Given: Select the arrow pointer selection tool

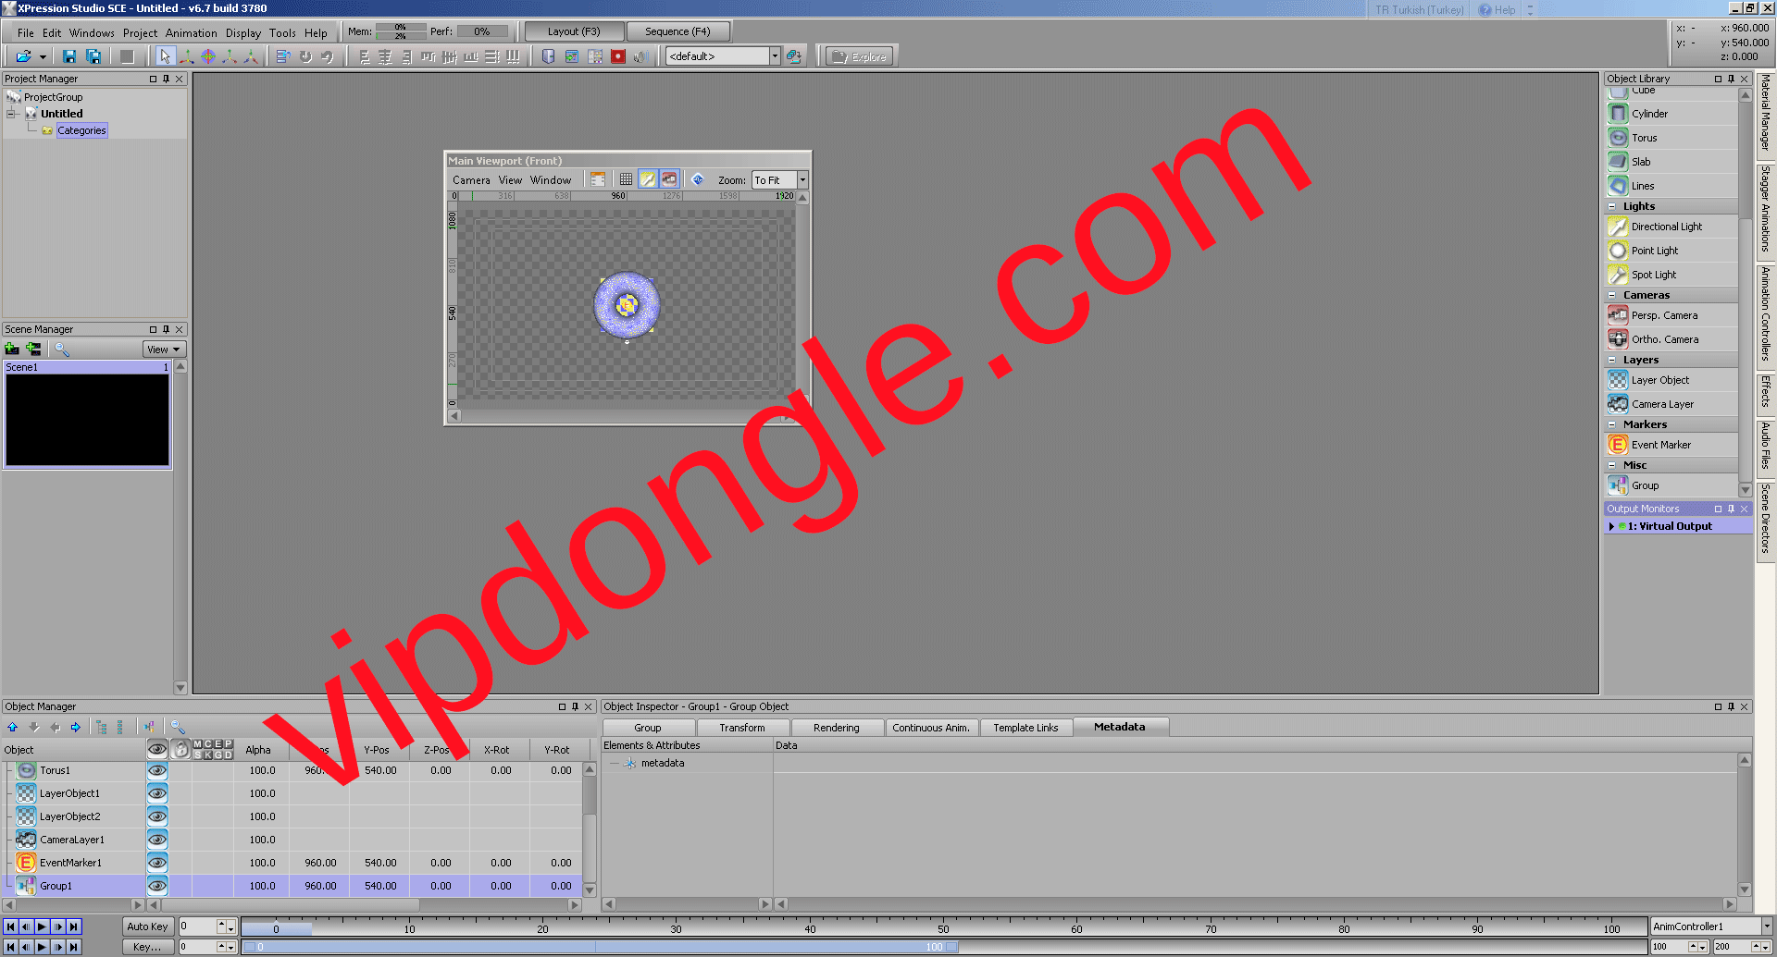Looking at the screenshot, I should click(165, 56).
